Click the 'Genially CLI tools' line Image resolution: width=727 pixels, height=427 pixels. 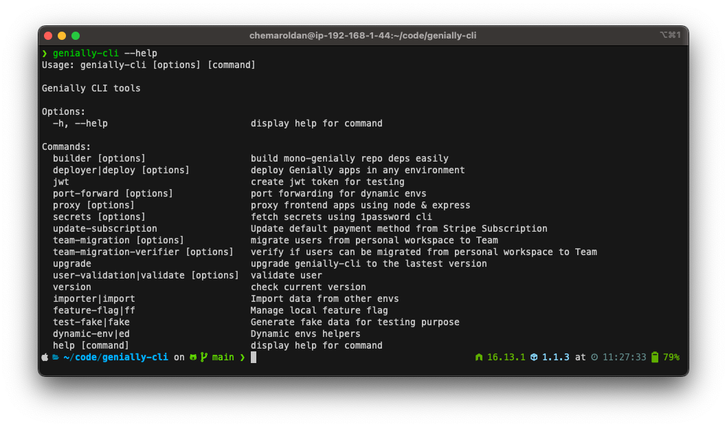91,88
